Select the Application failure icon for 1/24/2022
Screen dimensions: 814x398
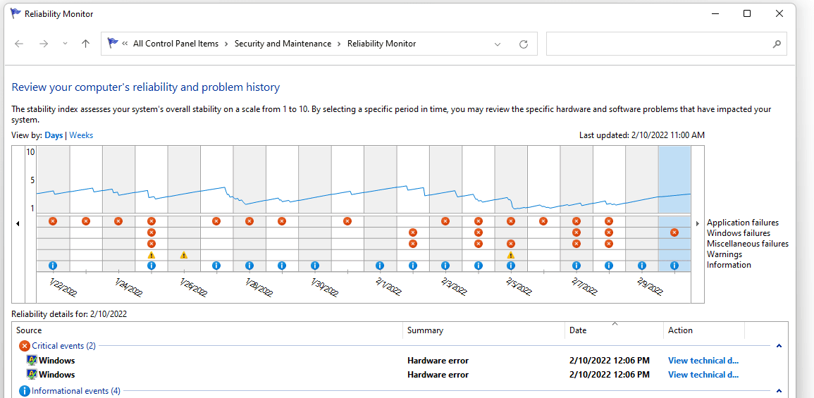point(118,221)
